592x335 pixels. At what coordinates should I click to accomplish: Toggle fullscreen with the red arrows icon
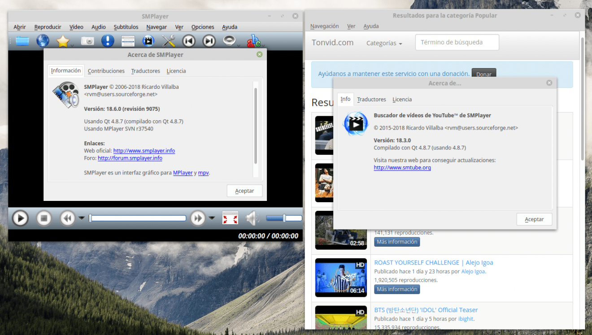230,218
